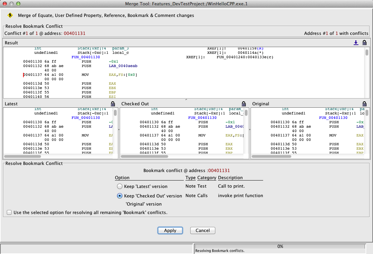Toggle the lock icon on Original panel

(365, 104)
